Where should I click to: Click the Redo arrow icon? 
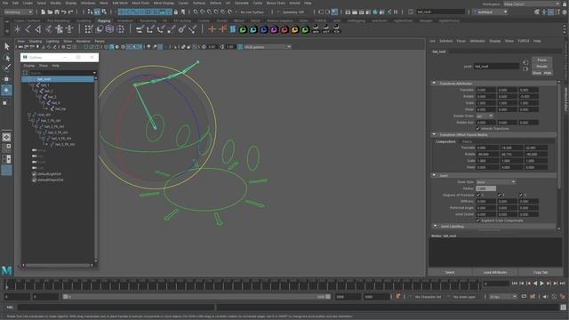(71, 12)
